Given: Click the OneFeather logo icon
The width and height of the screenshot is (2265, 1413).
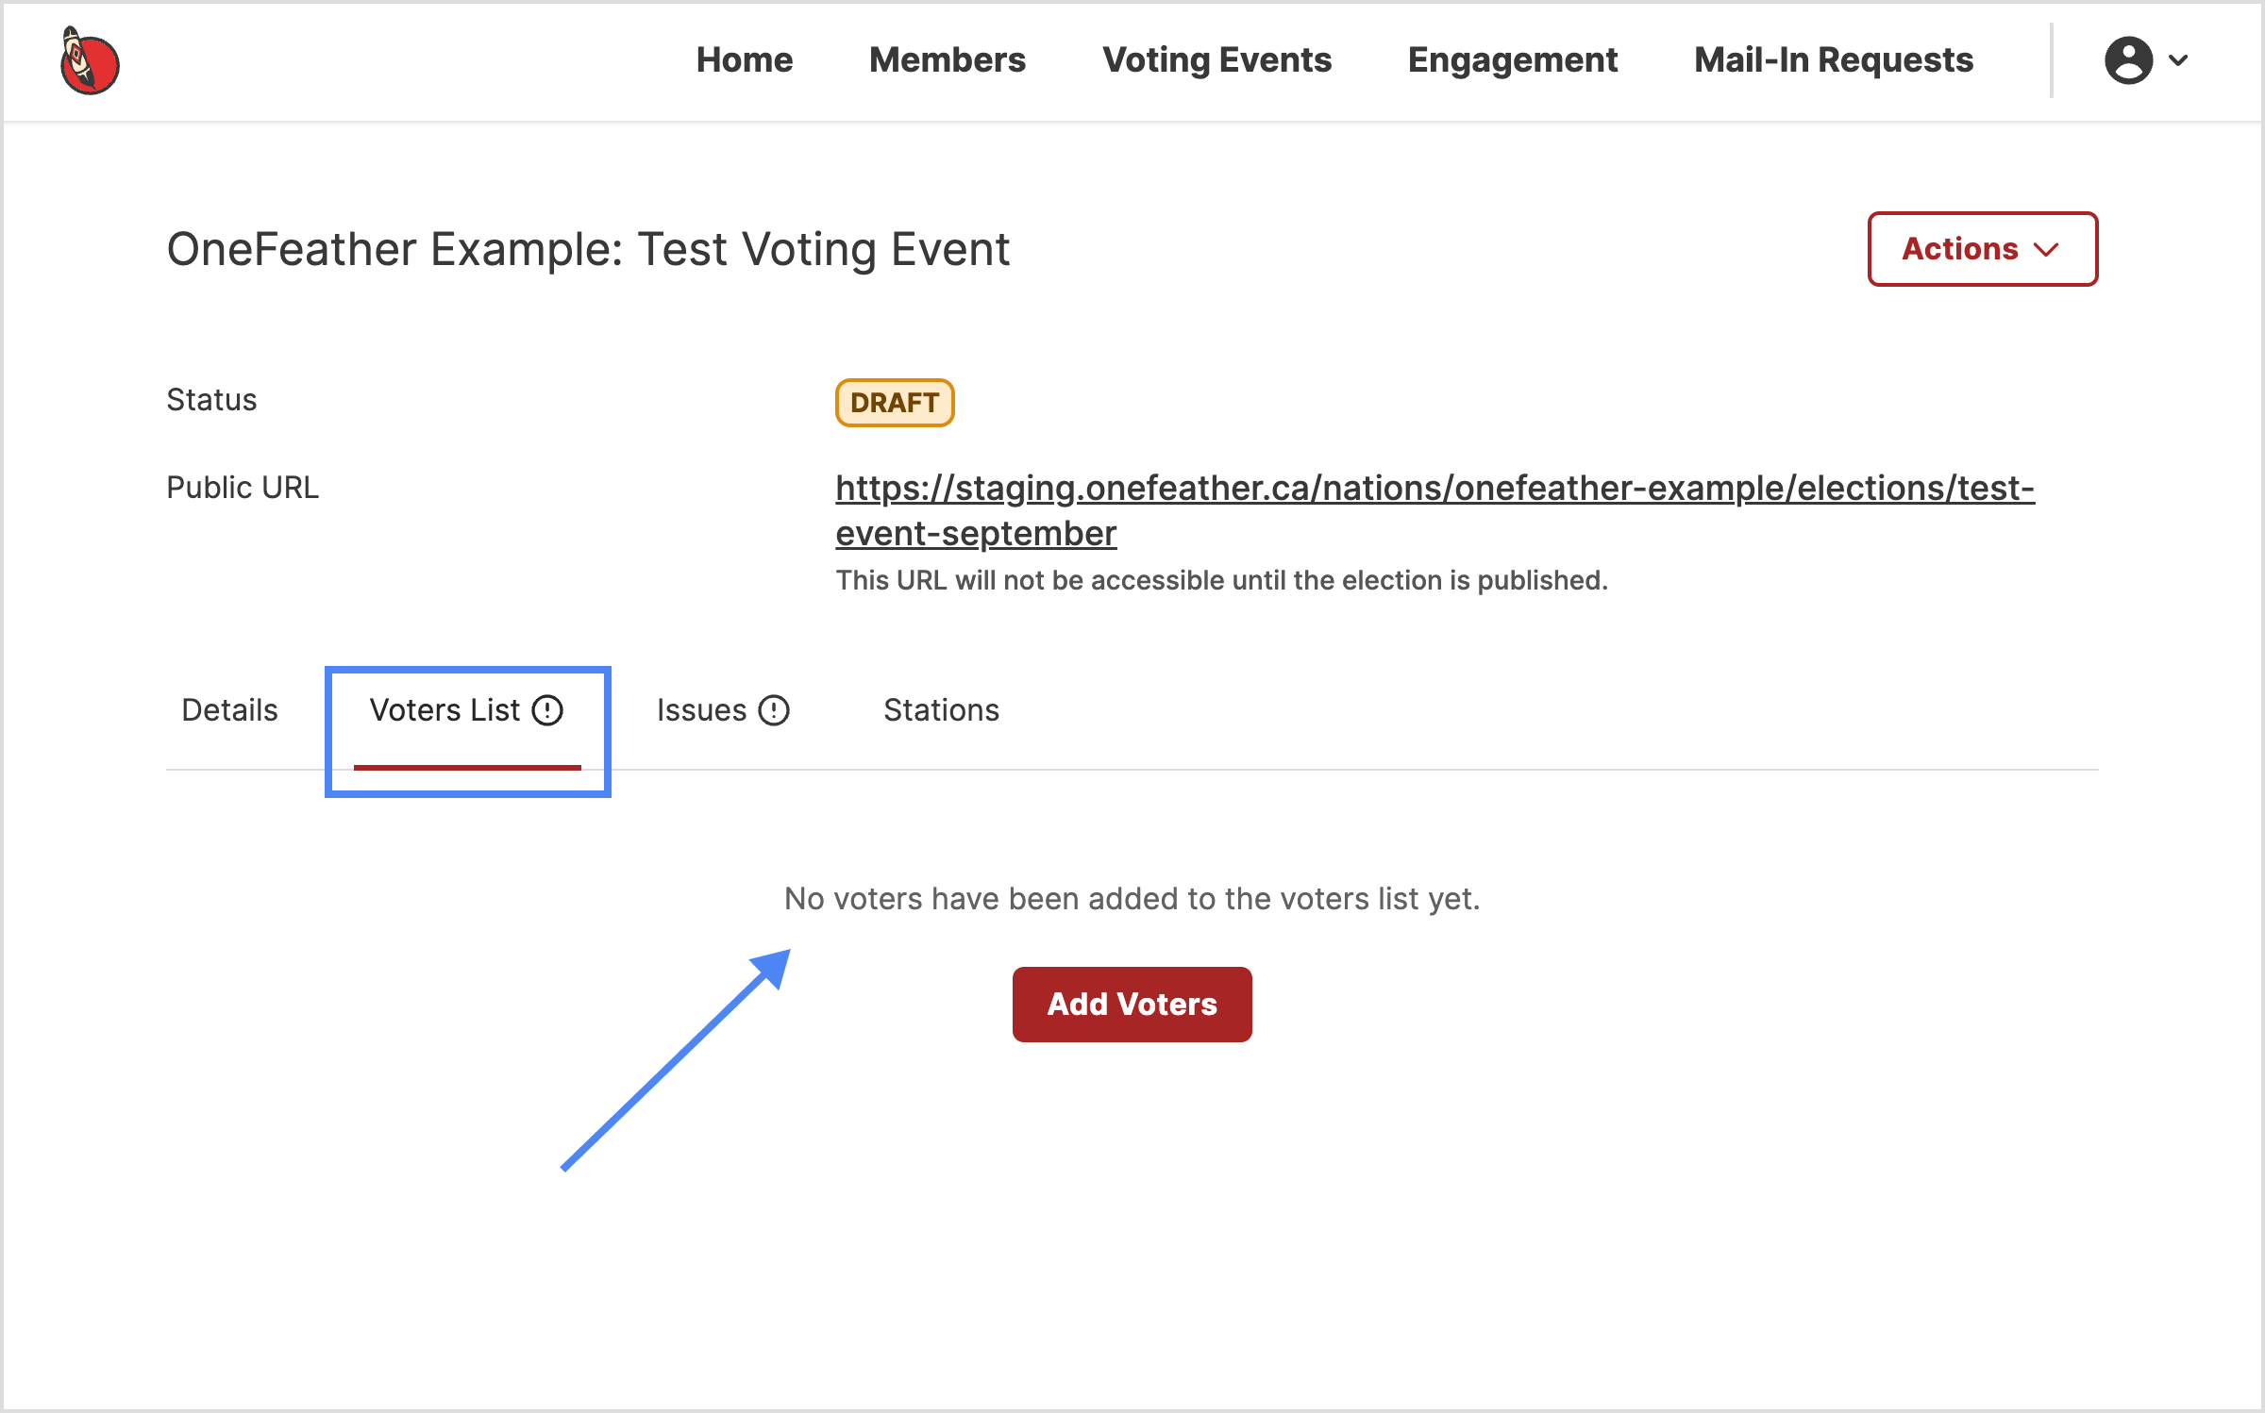Looking at the screenshot, I should point(90,61).
